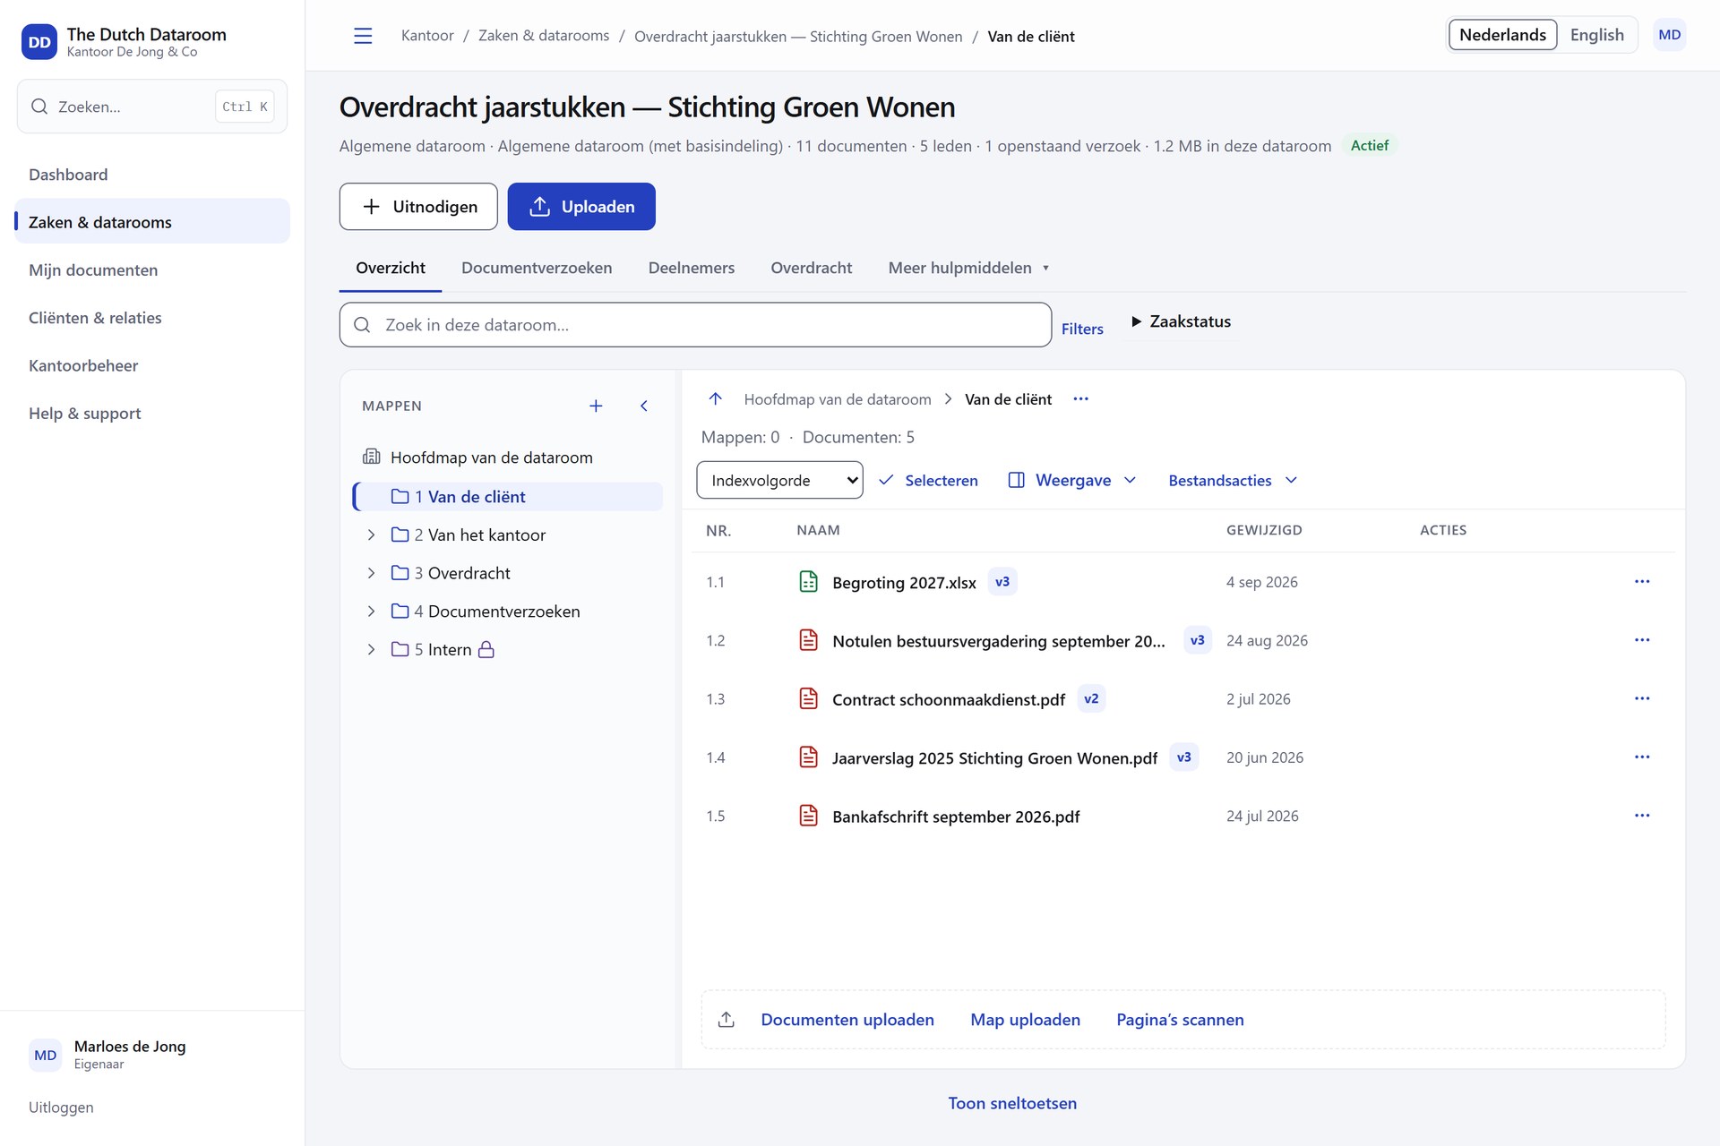1720x1146 pixels.
Task: Open the Bestandsacties dropdown
Action: click(x=1233, y=481)
